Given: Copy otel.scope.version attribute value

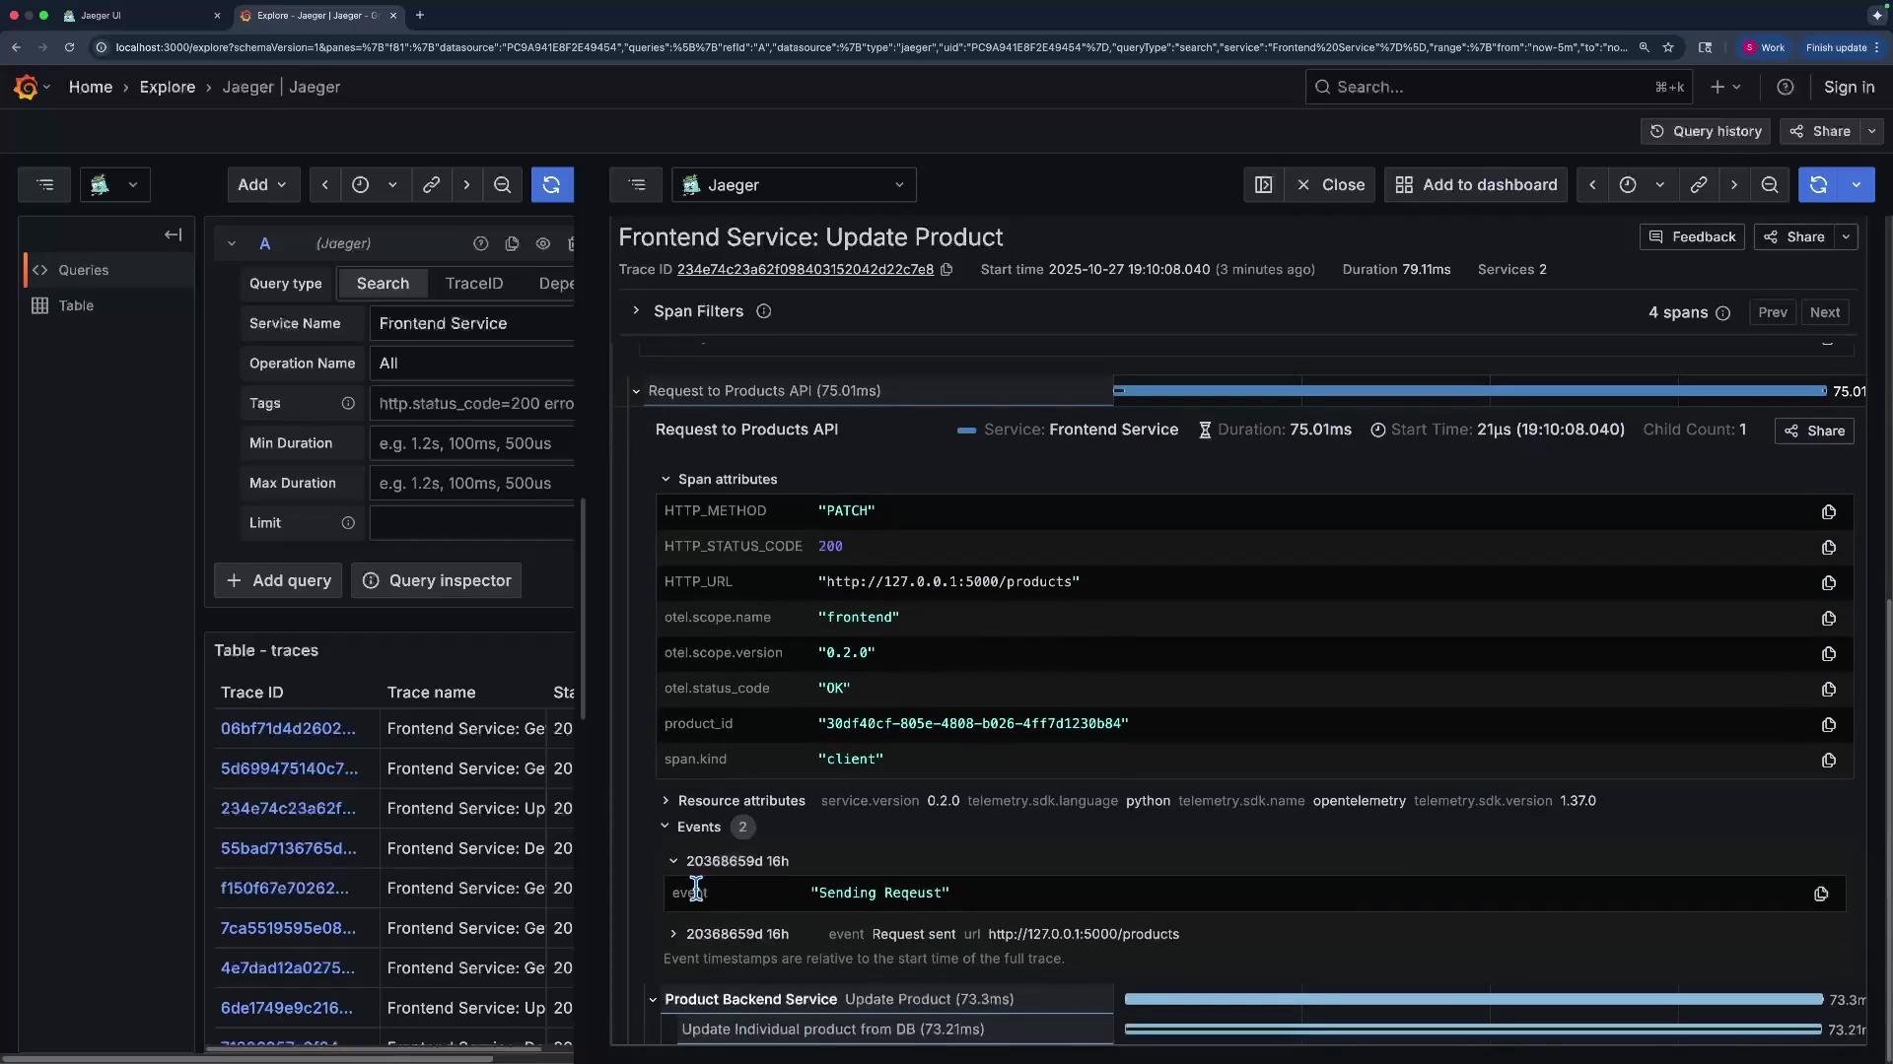Looking at the screenshot, I should [x=1828, y=654].
